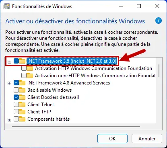Expand the Composants hérités node
167x148 pixels.
(x=9, y=119)
